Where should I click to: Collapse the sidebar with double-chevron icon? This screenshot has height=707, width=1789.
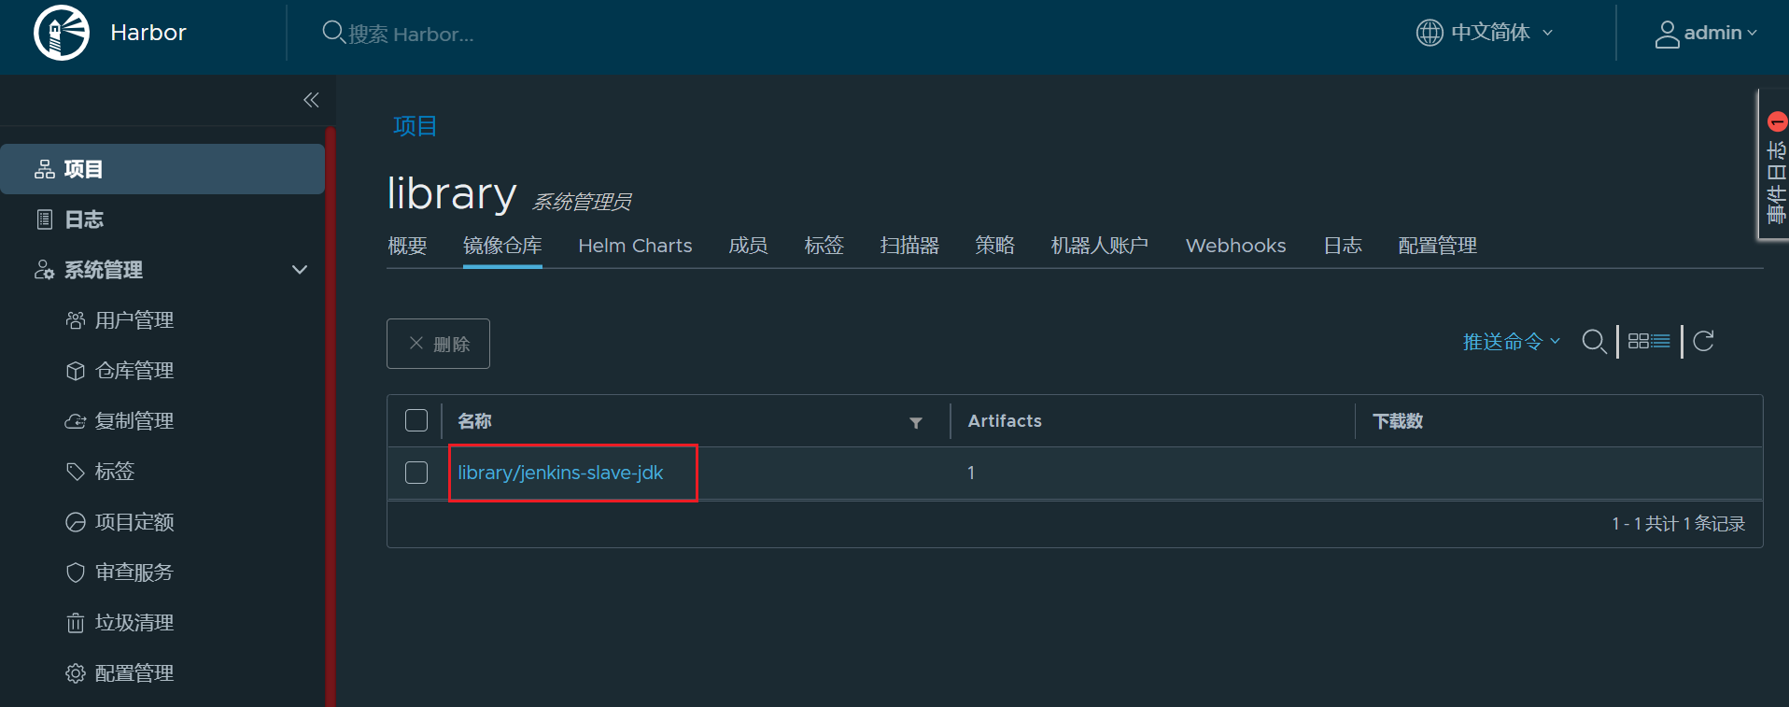(x=311, y=100)
